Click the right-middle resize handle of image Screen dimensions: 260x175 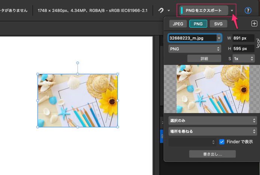pos(117,100)
